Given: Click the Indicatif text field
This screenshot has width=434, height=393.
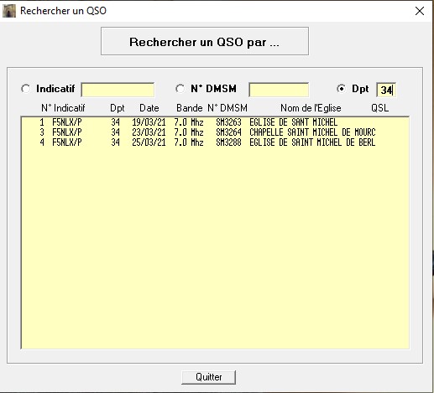Looking at the screenshot, I should pyautogui.click(x=118, y=90).
